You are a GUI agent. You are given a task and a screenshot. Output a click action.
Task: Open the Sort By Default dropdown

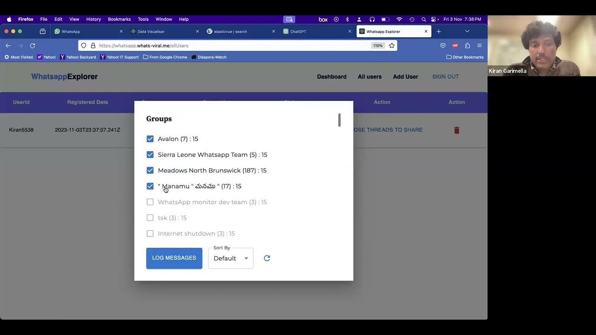[230, 258]
